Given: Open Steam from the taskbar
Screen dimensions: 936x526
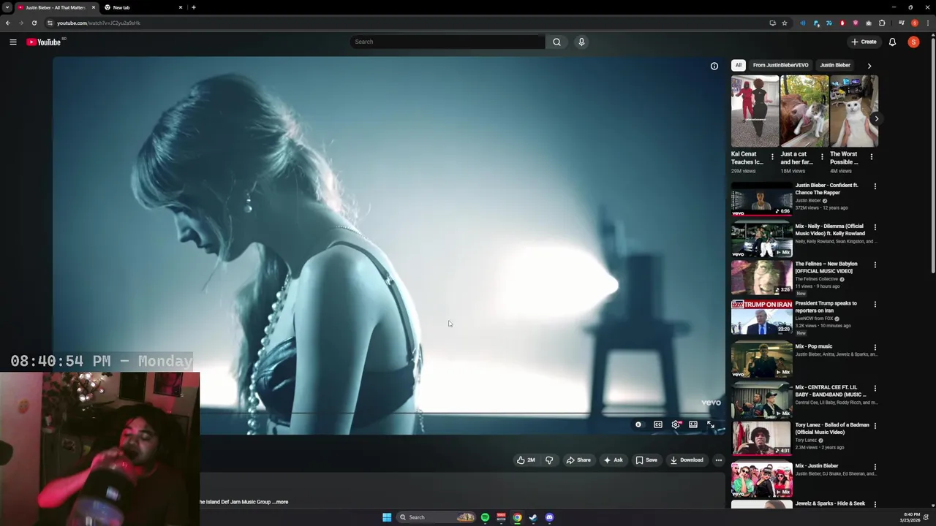Looking at the screenshot, I should (x=533, y=517).
